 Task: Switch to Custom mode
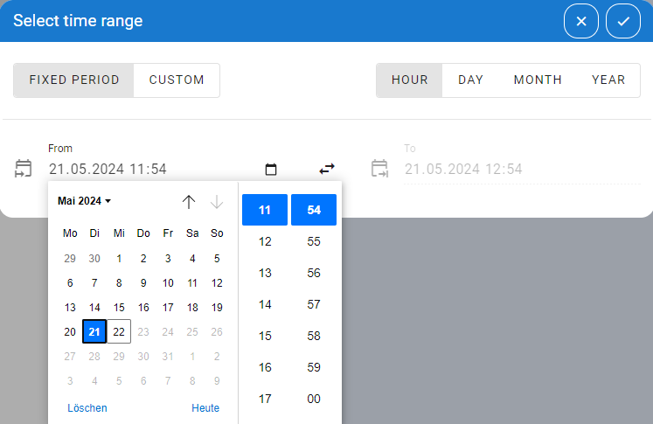pyautogui.click(x=177, y=80)
